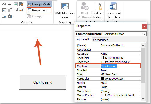Insert Drop-Down List content control
151x104 pixels.
[16, 10]
